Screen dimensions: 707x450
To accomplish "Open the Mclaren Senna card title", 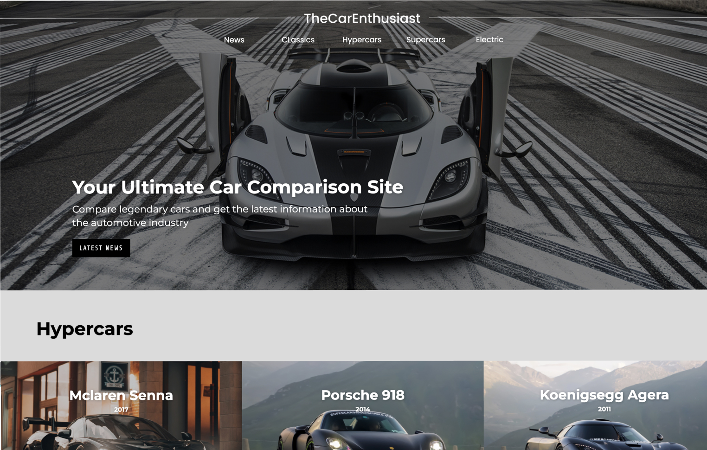I will tap(121, 395).
